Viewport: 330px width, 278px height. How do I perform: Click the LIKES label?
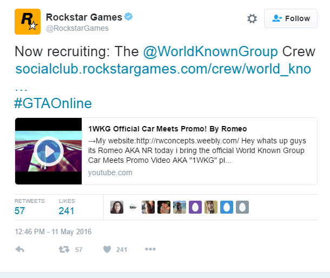(x=67, y=201)
